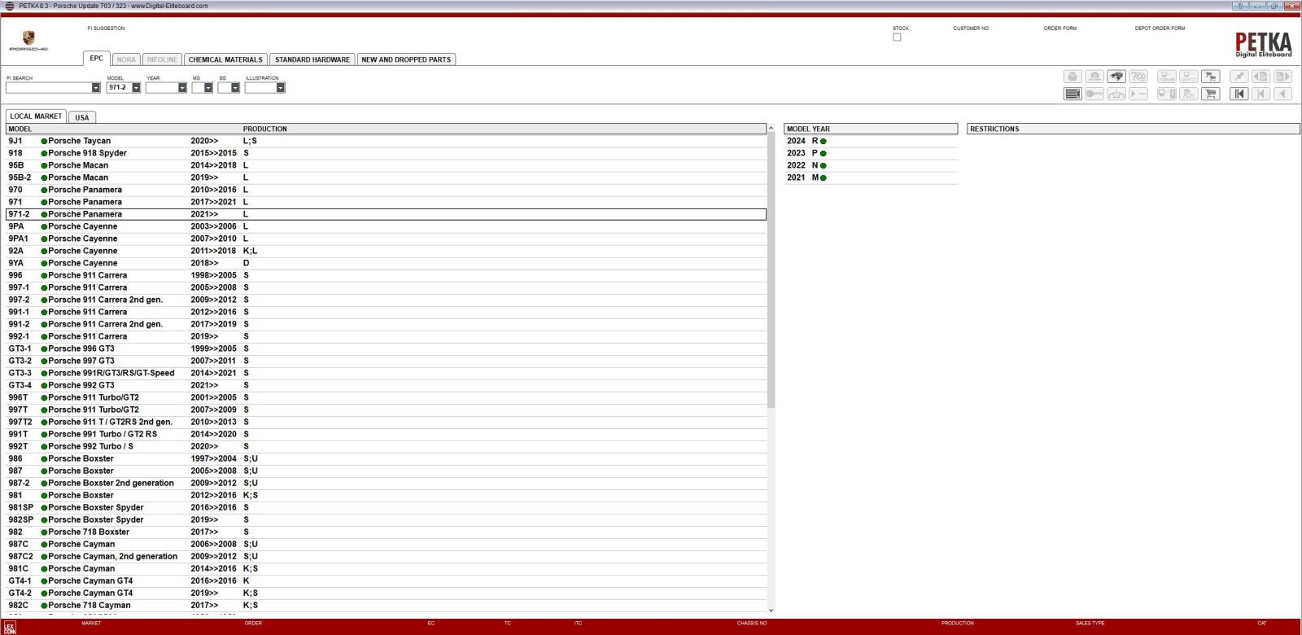Click the double shopping carts icon

pos(1211,77)
